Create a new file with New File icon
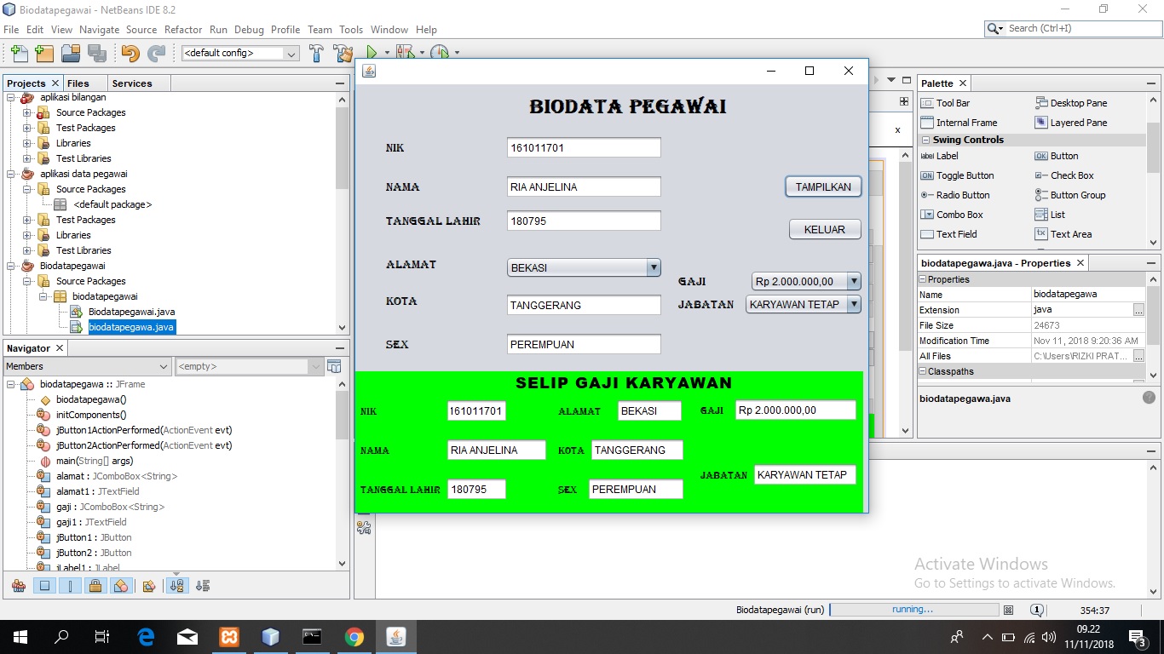Image resolution: width=1164 pixels, height=654 pixels. 19,53
